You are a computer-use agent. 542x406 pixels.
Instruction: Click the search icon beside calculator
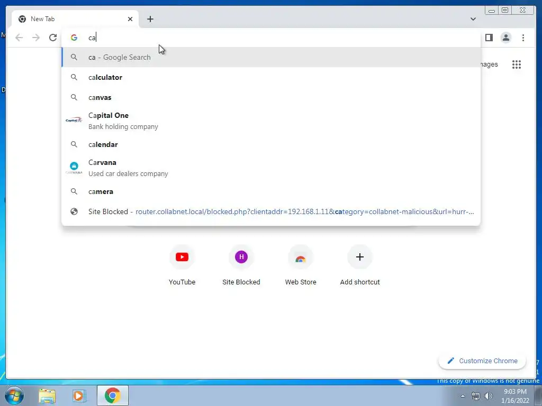74,77
